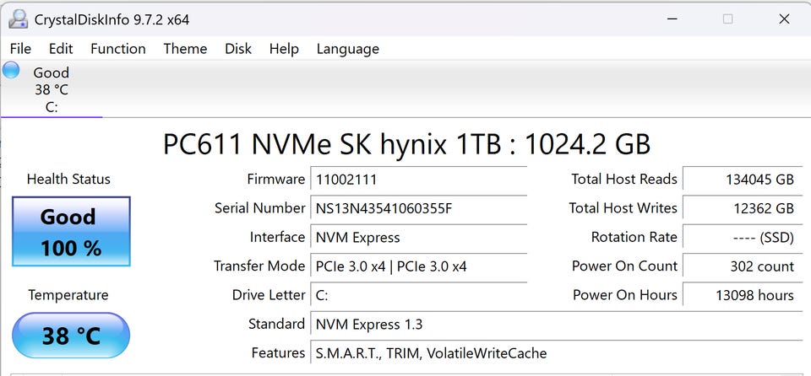Minimize the CrystalDiskInfo window

(x=672, y=19)
